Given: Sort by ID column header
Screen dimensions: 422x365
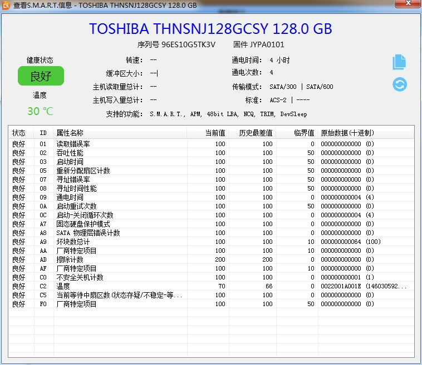Looking at the screenshot, I should [x=43, y=133].
